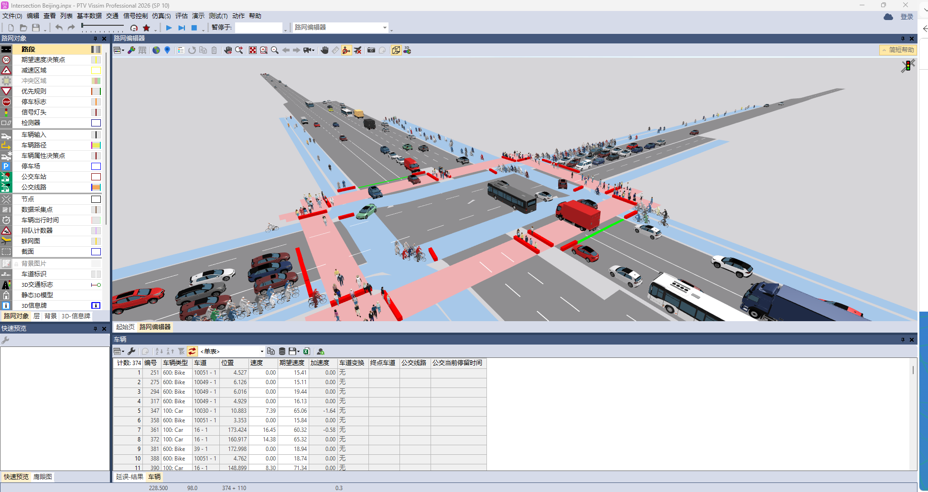
Task: Click the flight mode airplane icon
Action: 357,50
